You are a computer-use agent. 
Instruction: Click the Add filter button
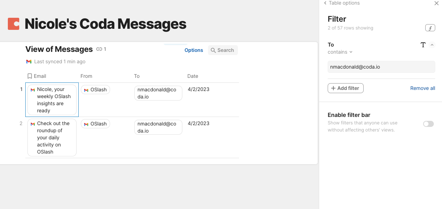coord(345,88)
